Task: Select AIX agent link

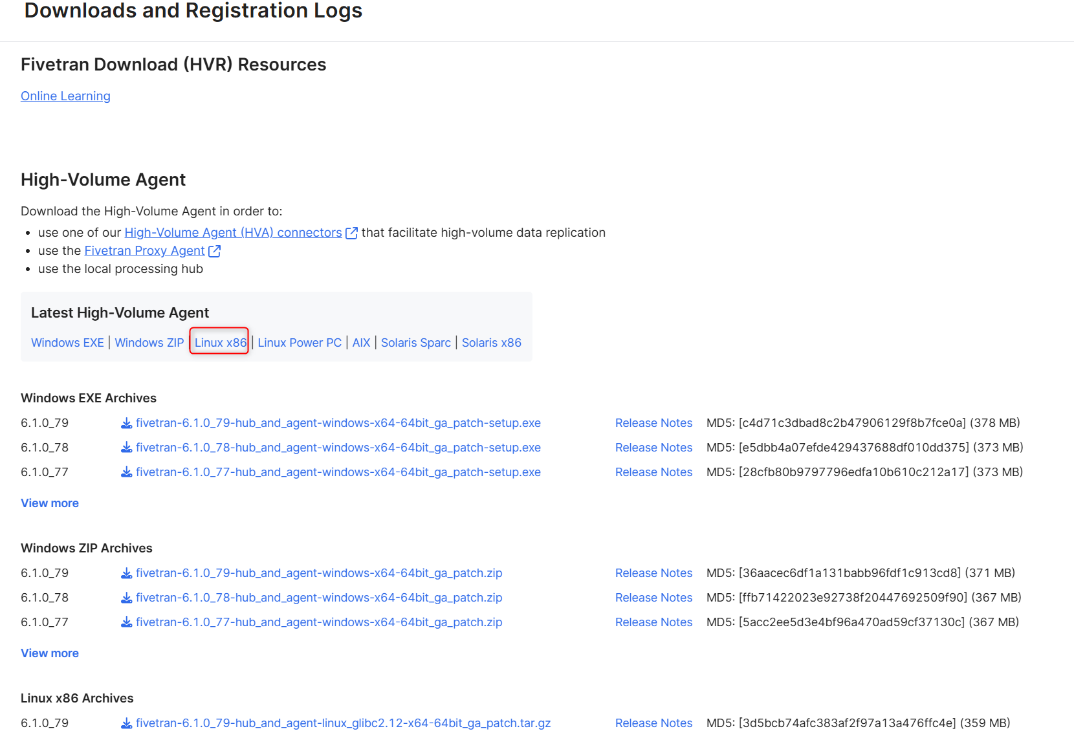Action: point(361,342)
